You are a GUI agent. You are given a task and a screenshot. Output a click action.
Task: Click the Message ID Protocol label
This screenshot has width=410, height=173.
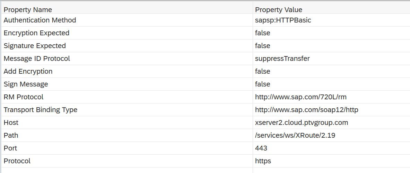tap(37, 58)
